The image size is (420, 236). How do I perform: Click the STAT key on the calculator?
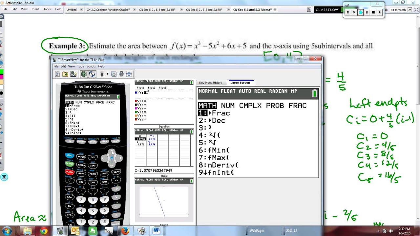(93, 166)
